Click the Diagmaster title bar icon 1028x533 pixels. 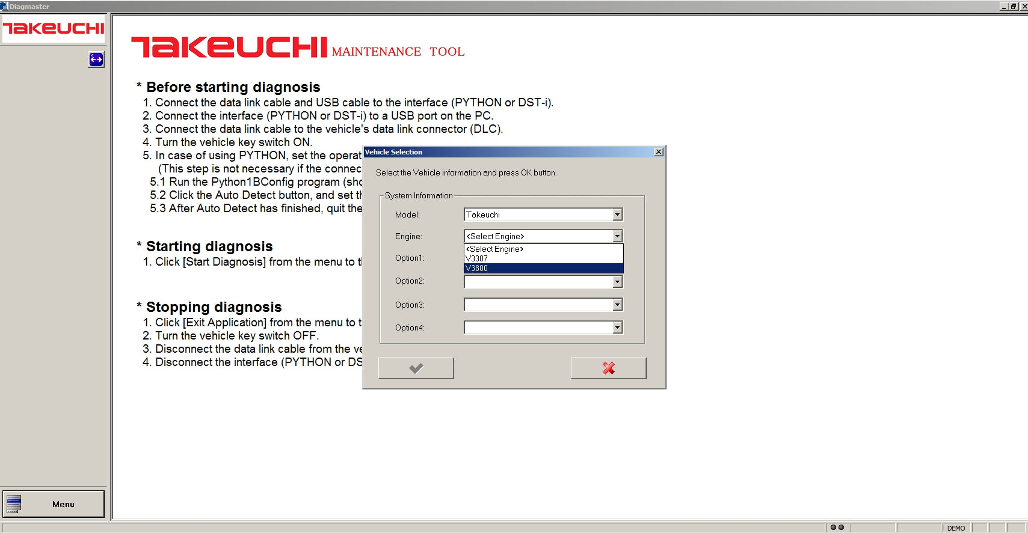(4, 7)
